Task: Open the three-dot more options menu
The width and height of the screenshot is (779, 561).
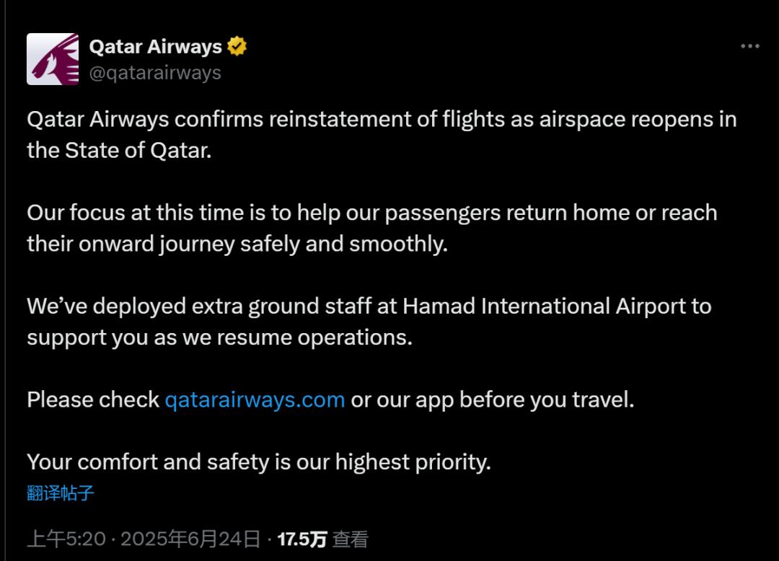Action: 750,47
